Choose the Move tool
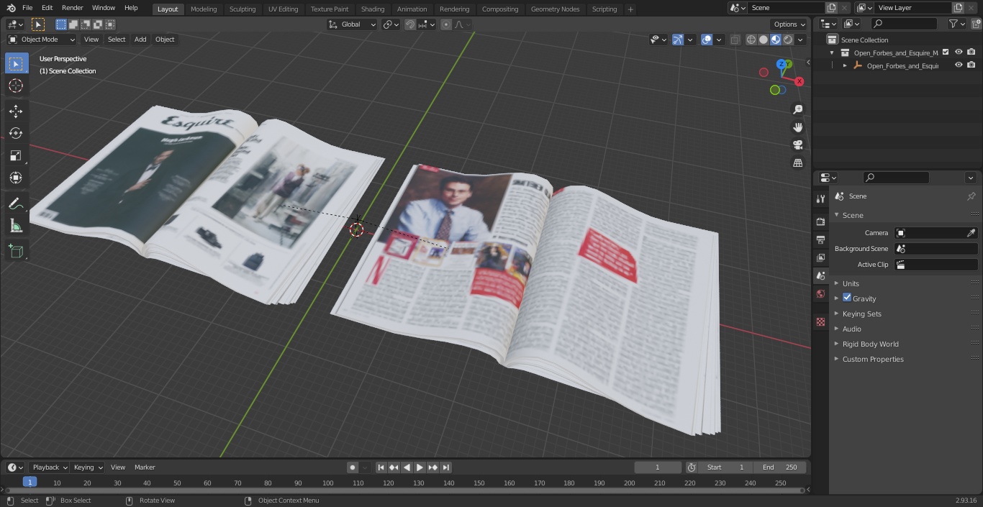 (16, 111)
